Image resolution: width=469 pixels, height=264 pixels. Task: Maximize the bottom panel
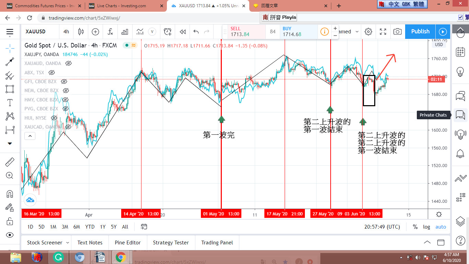[441, 242]
